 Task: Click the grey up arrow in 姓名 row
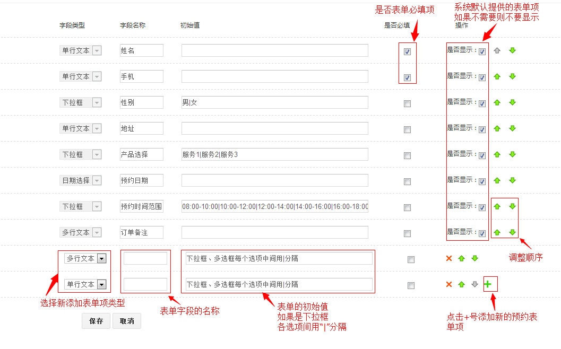click(497, 50)
